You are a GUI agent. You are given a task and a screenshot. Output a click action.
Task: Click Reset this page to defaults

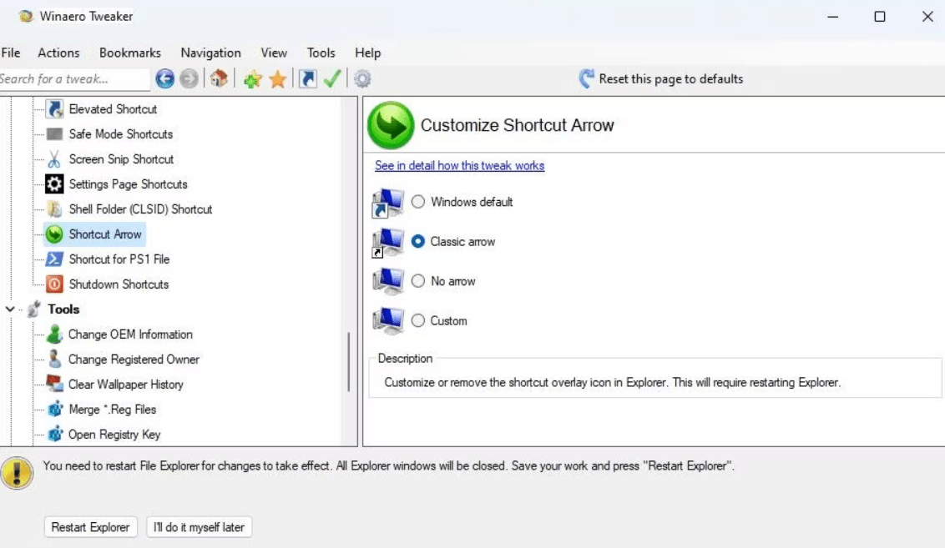[x=661, y=79]
